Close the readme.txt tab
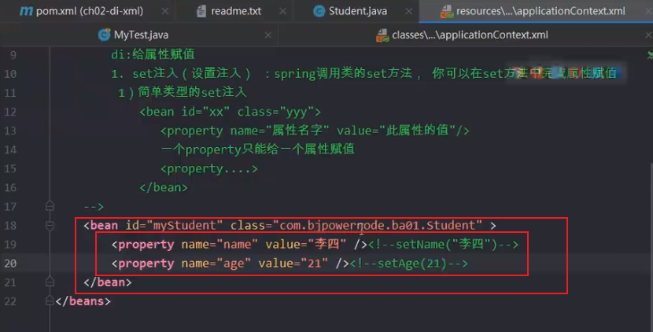 pyautogui.click(x=282, y=11)
